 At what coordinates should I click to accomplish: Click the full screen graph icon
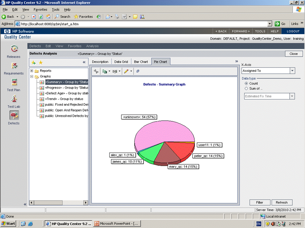138,71
